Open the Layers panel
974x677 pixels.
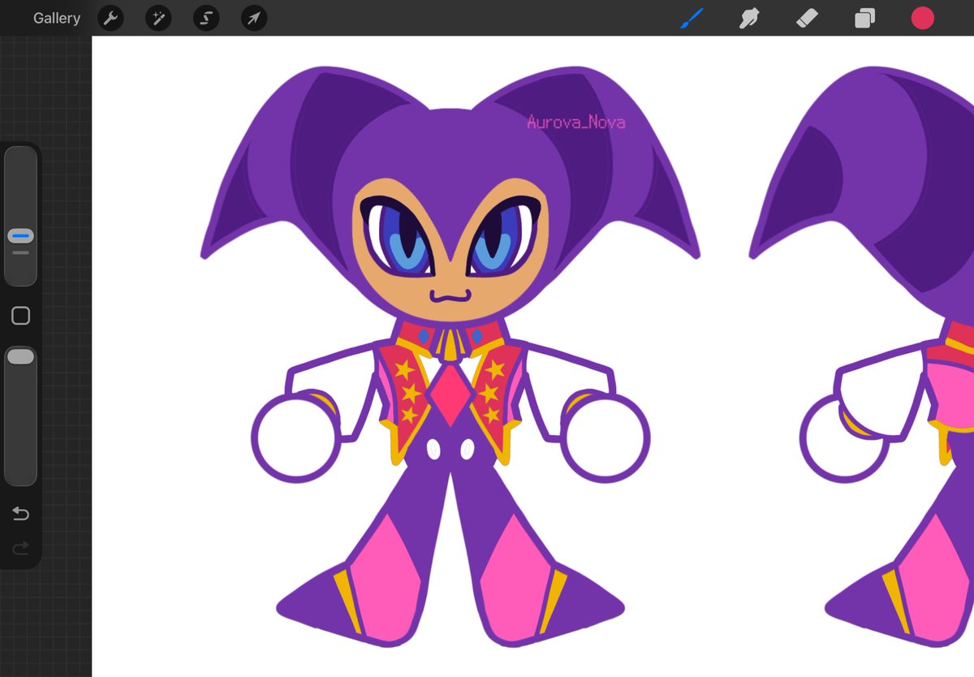click(864, 18)
